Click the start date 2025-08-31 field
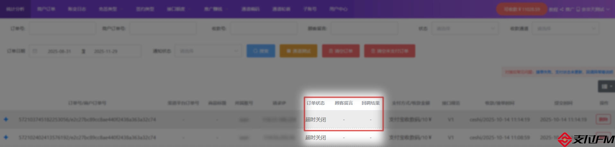This screenshot has height=147, width=615. 59,51
